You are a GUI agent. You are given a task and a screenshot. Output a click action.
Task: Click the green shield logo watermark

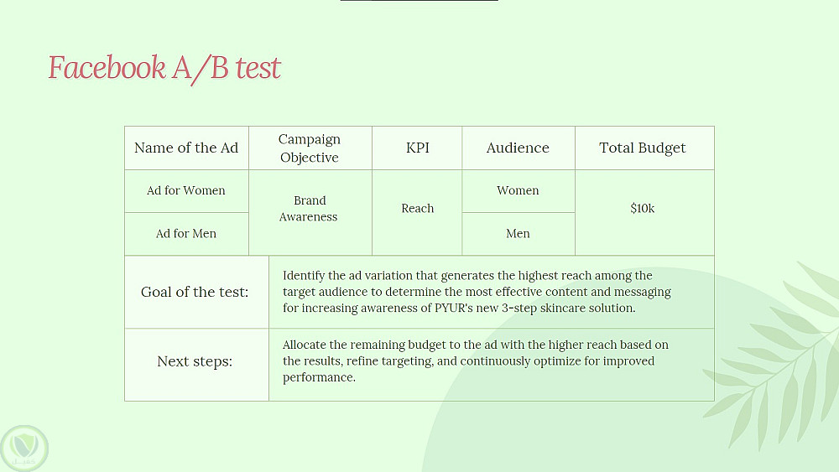point(24,448)
